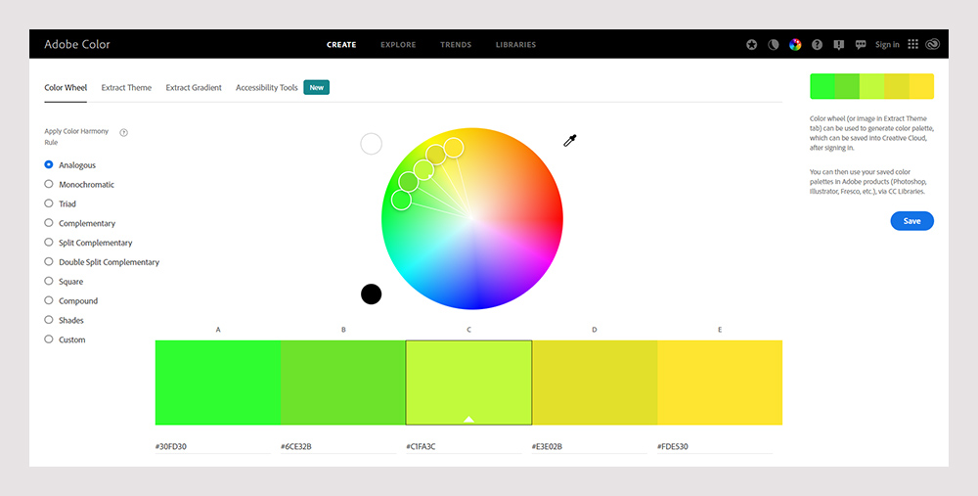
Task: Toggle dark mode with the moon icon
Action: click(774, 45)
